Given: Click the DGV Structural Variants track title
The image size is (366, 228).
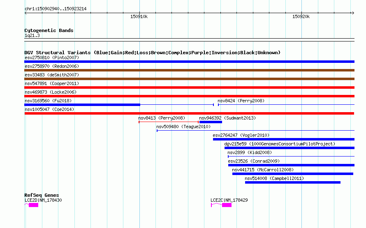Looking at the screenshot, I should pyautogui.click(x=152, y=53).
